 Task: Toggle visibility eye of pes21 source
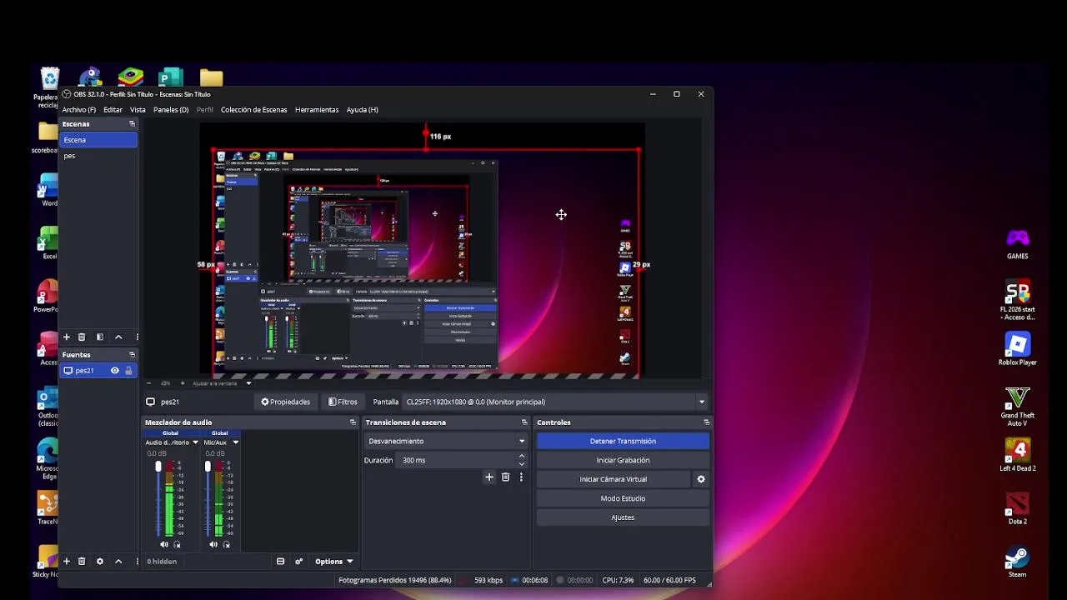(x=115, y=371)
